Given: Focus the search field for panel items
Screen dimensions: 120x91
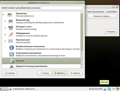Looking at the screenshot, I should click(62, 8).
